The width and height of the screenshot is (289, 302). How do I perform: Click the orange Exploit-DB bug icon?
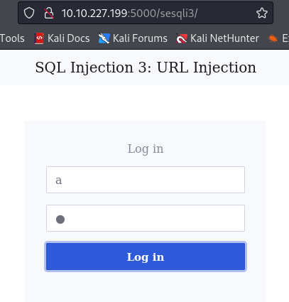273,38
